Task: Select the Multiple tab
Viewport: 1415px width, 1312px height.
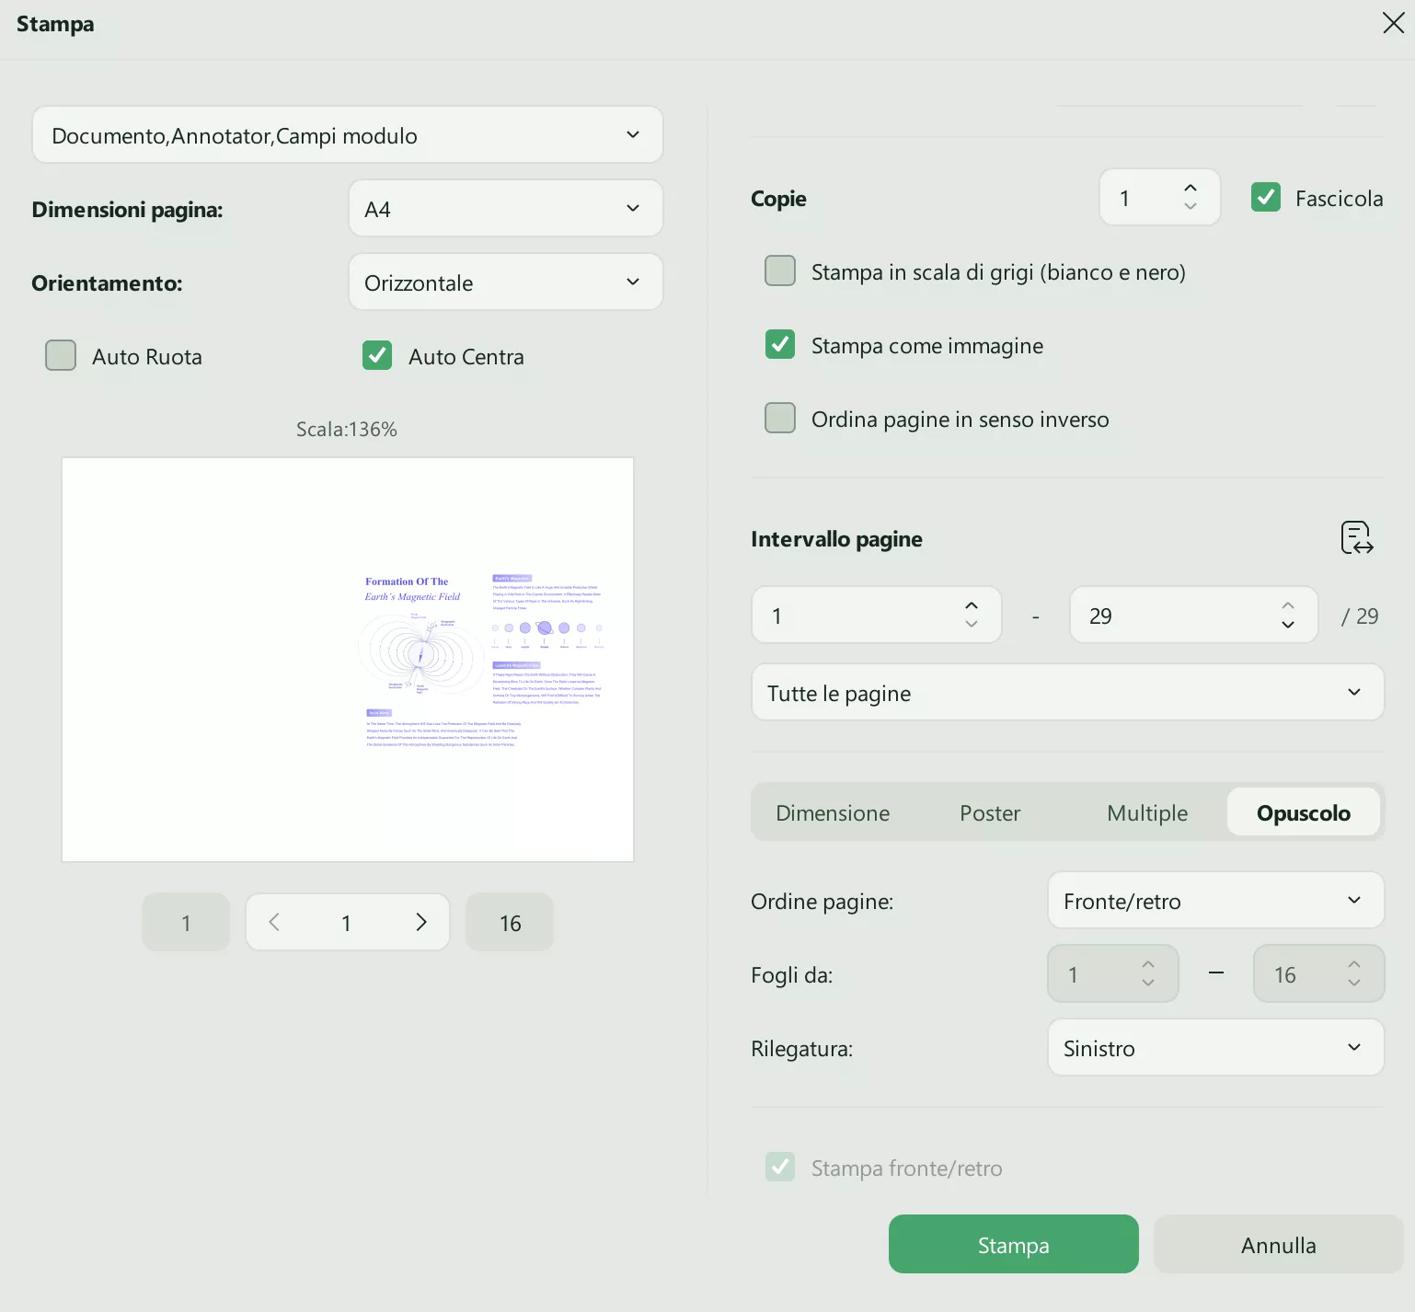Action: (x=1147, y=813)
